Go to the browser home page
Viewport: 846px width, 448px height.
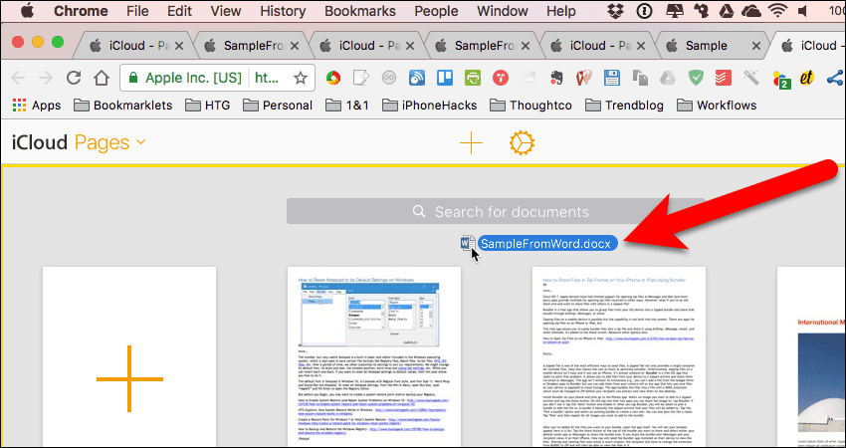[x=101, y=79]
